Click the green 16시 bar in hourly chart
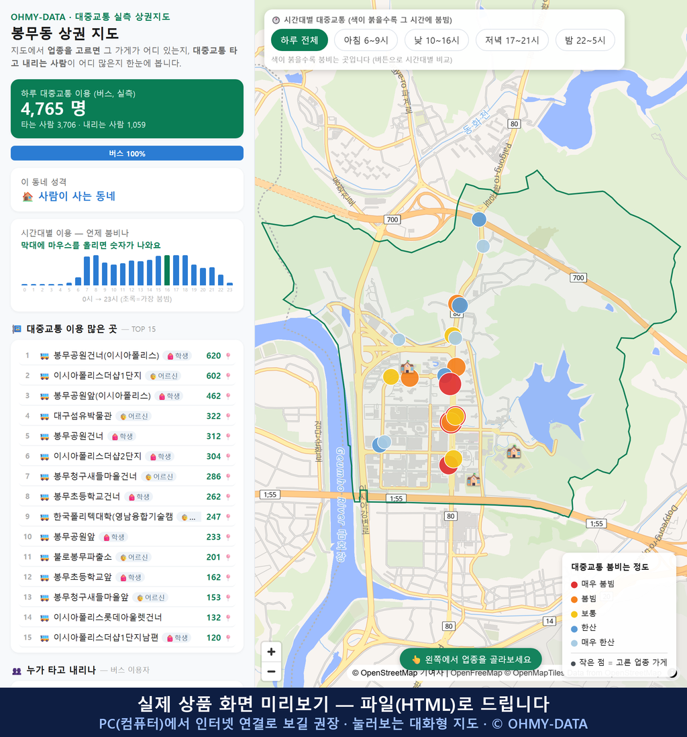This screenshot has width=687, height=737. [x=167, y=271]
